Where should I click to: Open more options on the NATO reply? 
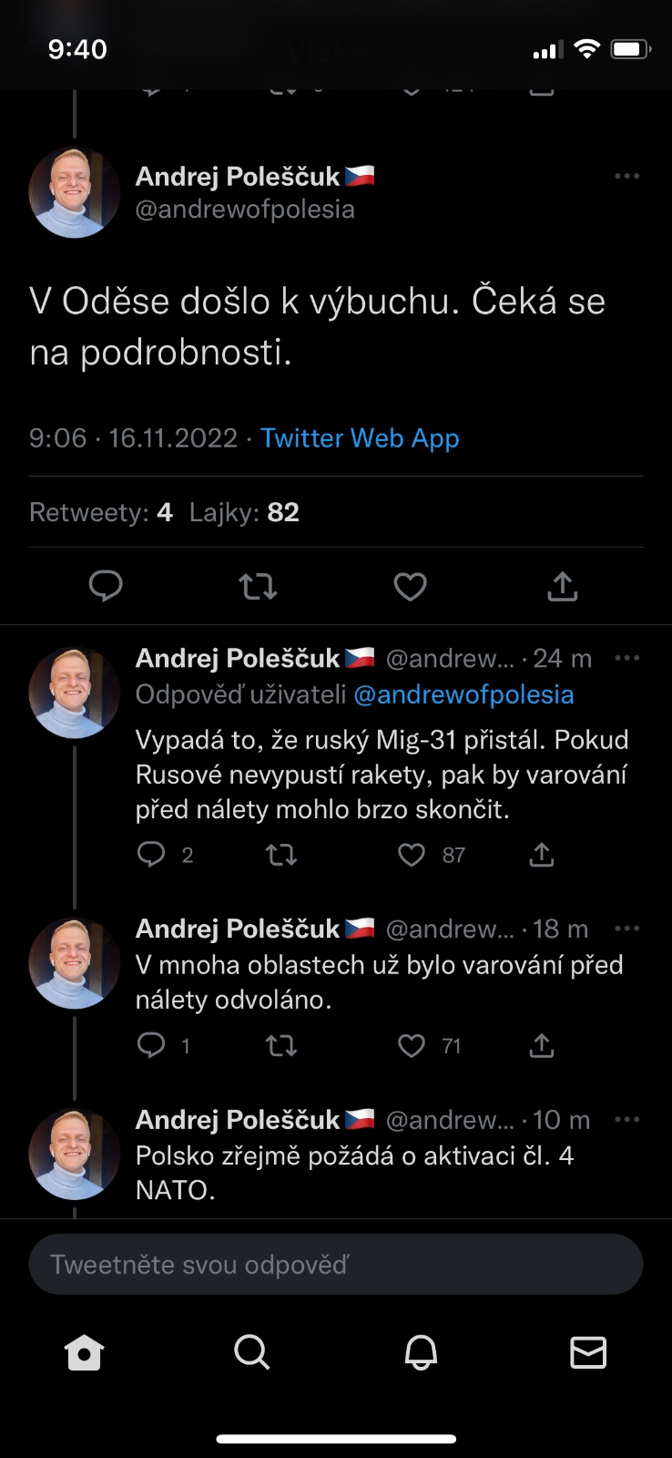coord(626,1119)
